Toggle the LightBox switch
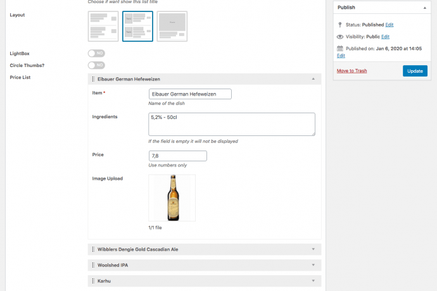 (x=96, y=54)
